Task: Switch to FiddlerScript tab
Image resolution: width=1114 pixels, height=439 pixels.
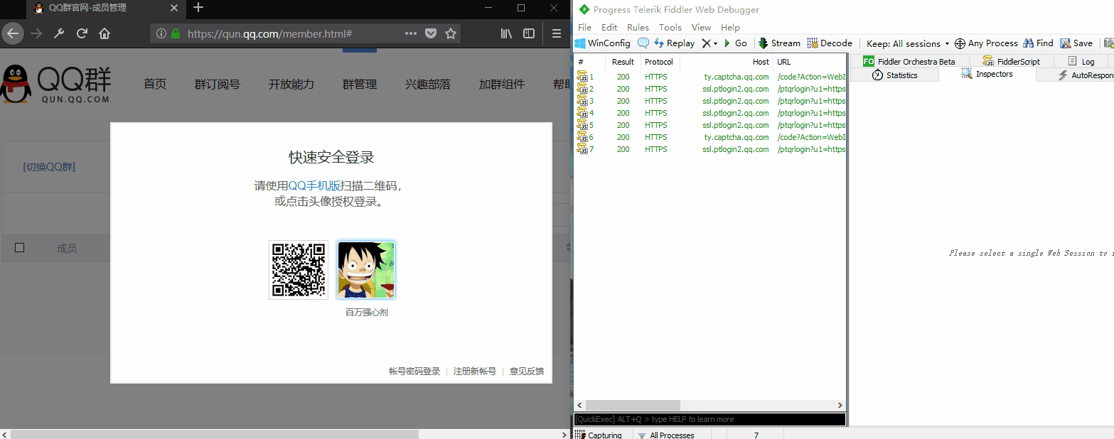Action: 1011,61
